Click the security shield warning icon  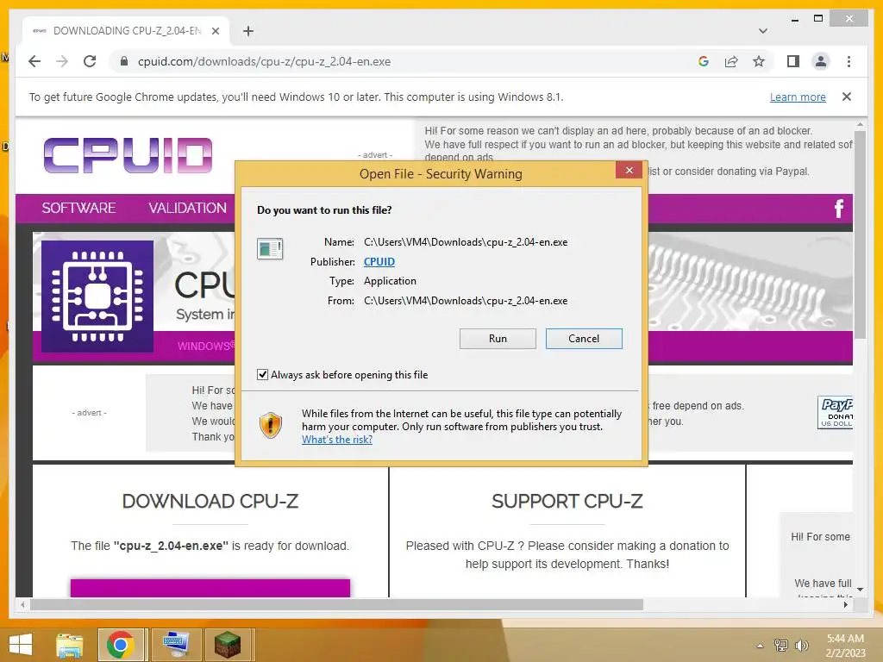pyautogui.click(x=270, y=425)
